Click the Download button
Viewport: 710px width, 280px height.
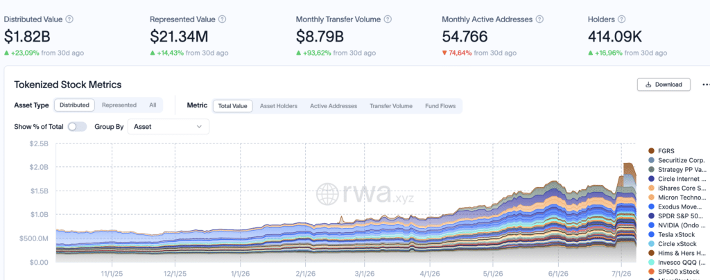pos(664,85)
